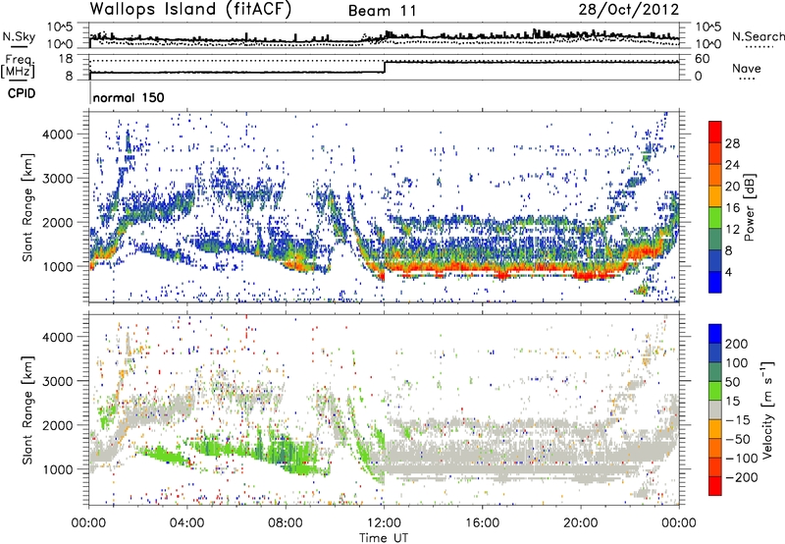Viewport: 785px width, 544px height.
Task: Click the '24' value on the power colorbar
Action: click(732, 165)
